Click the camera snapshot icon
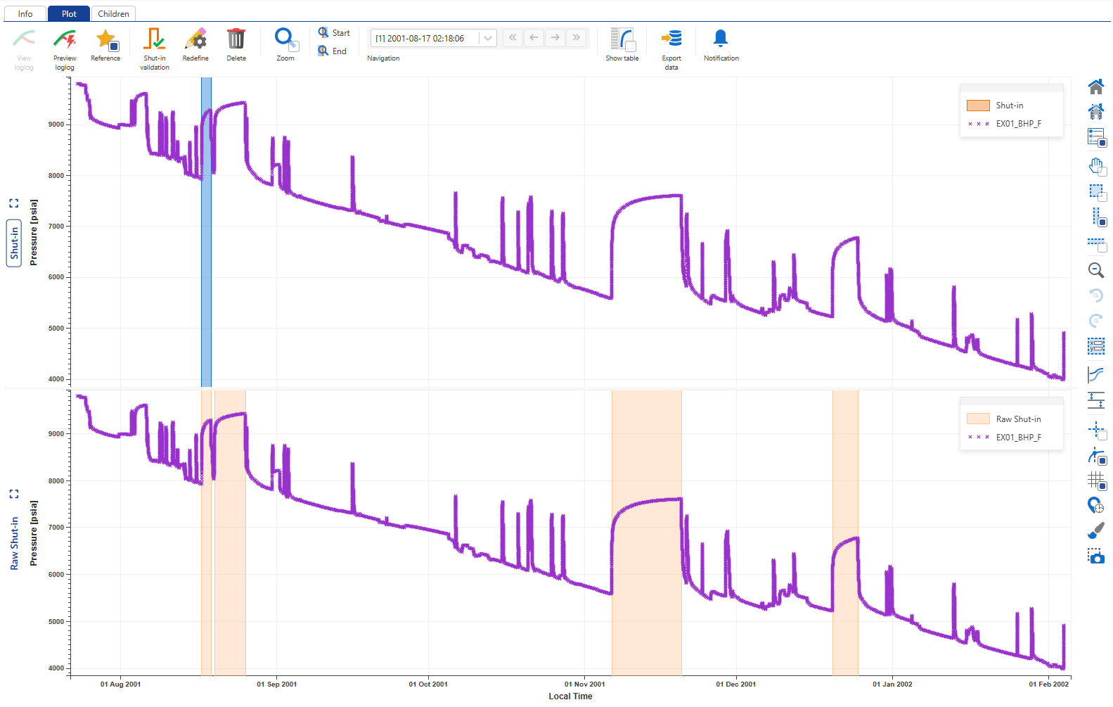 click(x=1095, y=556)
